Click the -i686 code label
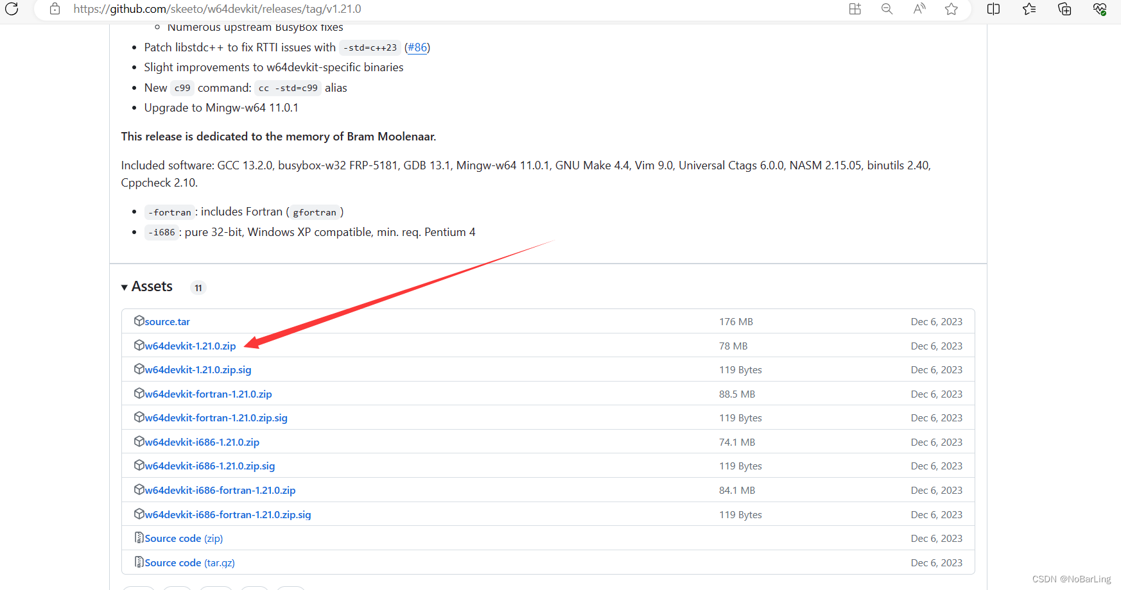The width and height of the screenshot is (1121, 590). [x=162, y=232]
